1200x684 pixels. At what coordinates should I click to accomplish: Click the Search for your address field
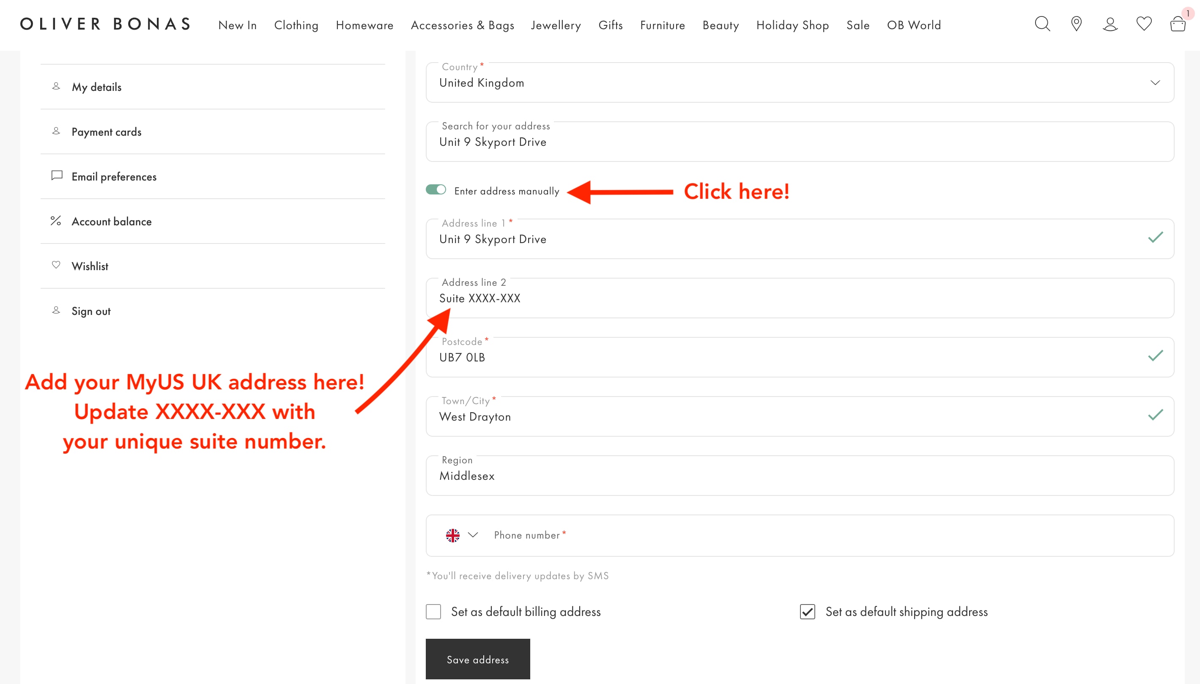pos(800,142)
